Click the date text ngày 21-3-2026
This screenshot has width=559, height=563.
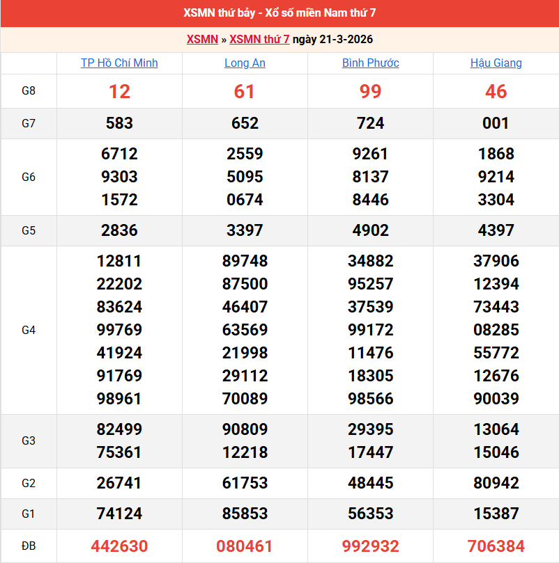click(332, 39)
